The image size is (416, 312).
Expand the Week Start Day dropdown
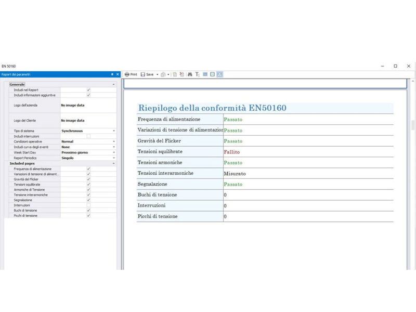[x=114, y=152]
